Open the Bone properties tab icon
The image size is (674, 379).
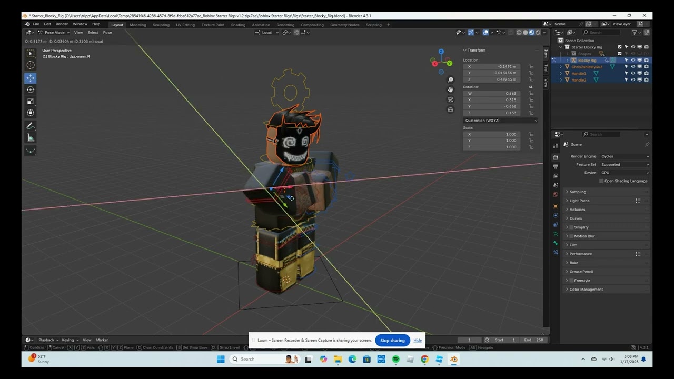(x=556, y=243)
